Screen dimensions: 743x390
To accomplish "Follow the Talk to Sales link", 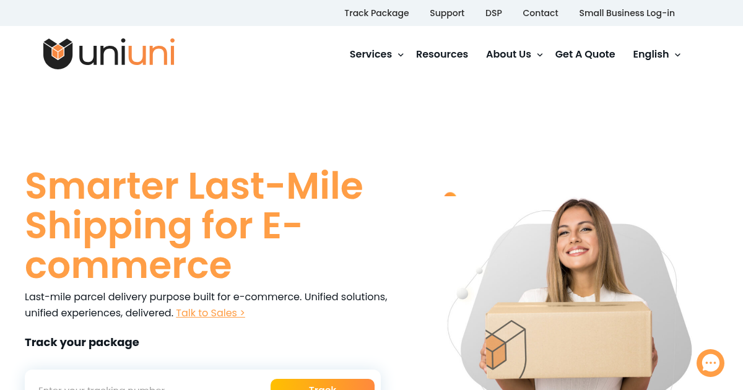I will coord(211,313).
